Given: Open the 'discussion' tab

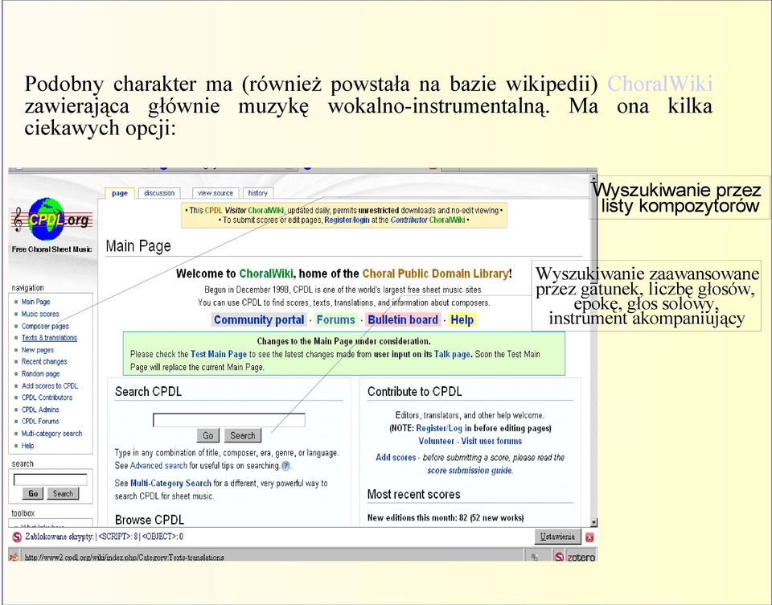Looking at the screenshot, I should [x=159, y=193].
